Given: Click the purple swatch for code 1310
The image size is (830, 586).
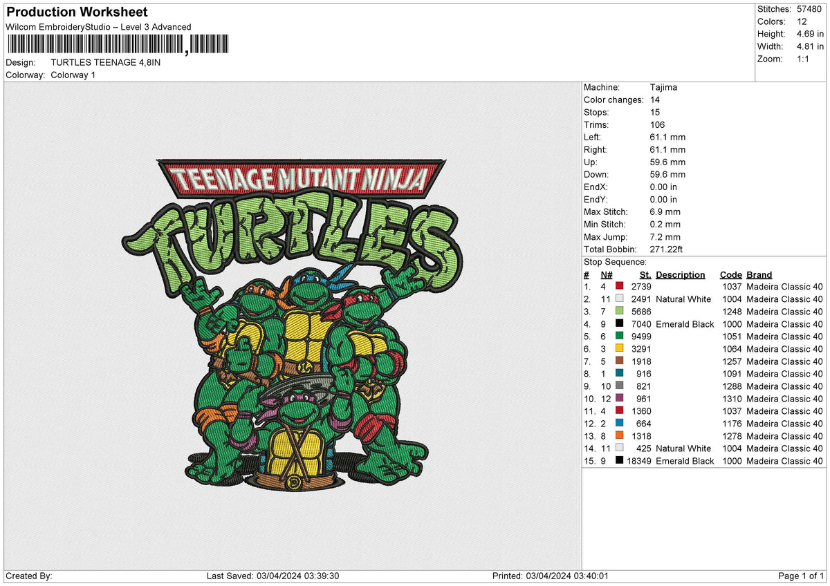Looking at the screenshot, I should [x=620, y=398].
